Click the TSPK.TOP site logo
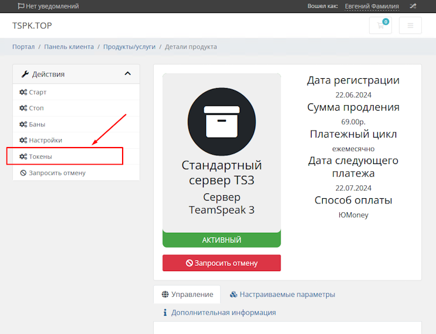Screen dimensions: 436x334 pyautogui.click(x=32, y=26)
